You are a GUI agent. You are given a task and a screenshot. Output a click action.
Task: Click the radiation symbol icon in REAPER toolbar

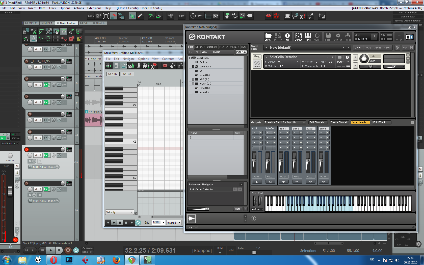coord(276,16)
